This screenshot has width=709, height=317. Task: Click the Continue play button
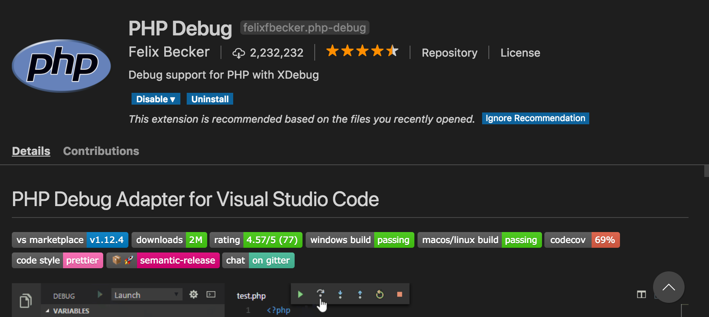point(301,294)
